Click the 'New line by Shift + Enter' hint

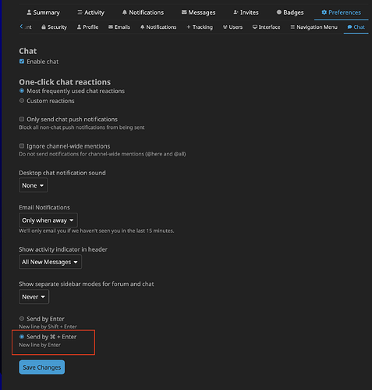(48, 327)
